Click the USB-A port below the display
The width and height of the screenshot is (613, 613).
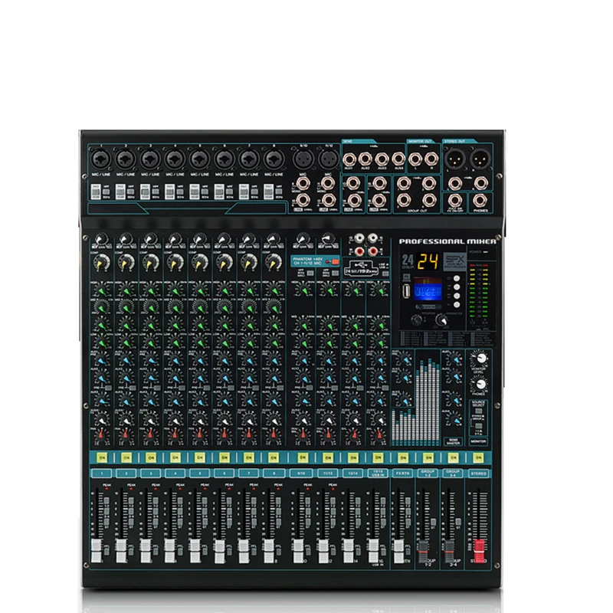[406, 292]
